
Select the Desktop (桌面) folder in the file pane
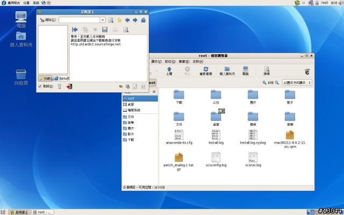(x=216, y=119)
